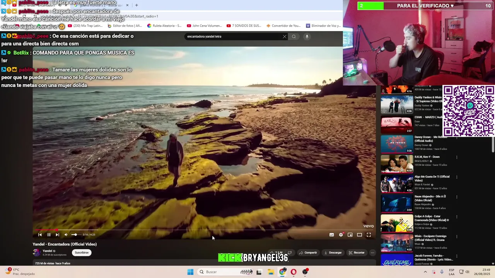
Task: Play the 'Quiéreme' Jacob Forever thumbnail
Action: coord(397,259)
